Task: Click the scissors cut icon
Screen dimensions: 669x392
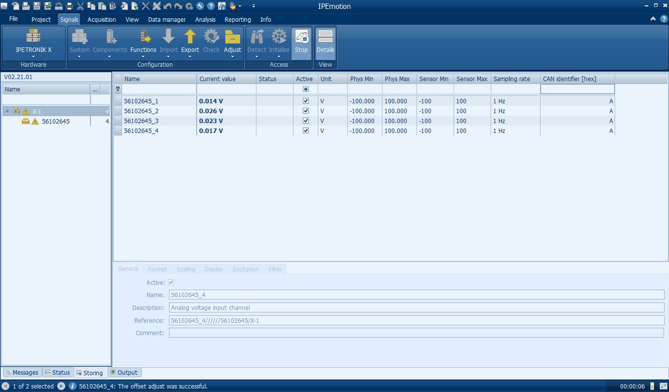Action: point(80,6)
